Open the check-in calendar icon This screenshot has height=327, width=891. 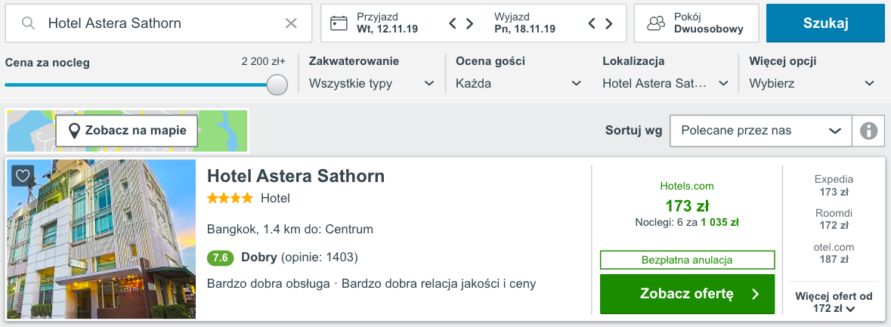pos(339,23)
